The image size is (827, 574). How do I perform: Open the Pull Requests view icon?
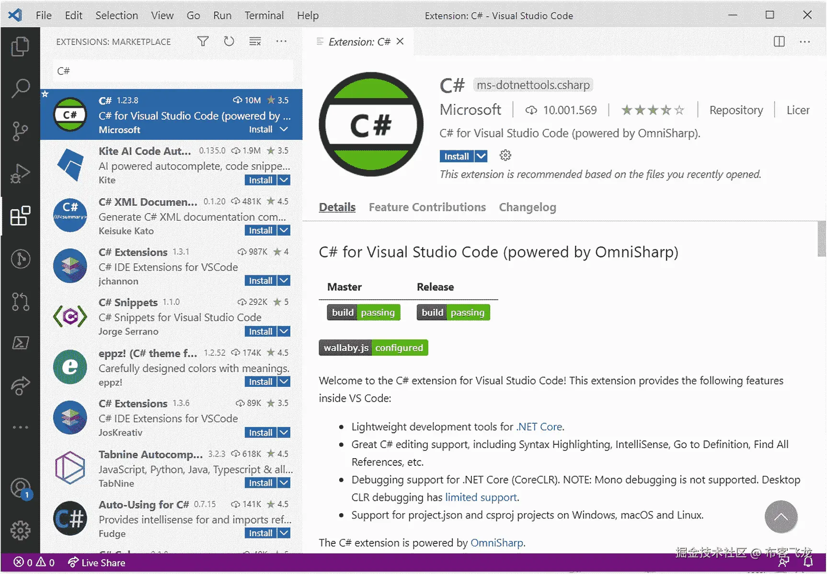(20, 301)
